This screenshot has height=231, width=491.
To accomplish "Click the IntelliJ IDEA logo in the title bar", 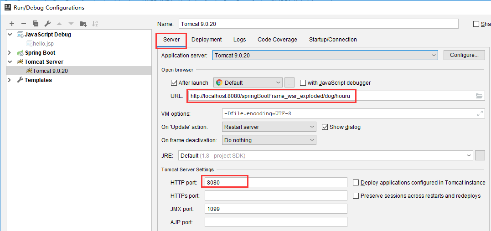I will (x=8, y=7).
